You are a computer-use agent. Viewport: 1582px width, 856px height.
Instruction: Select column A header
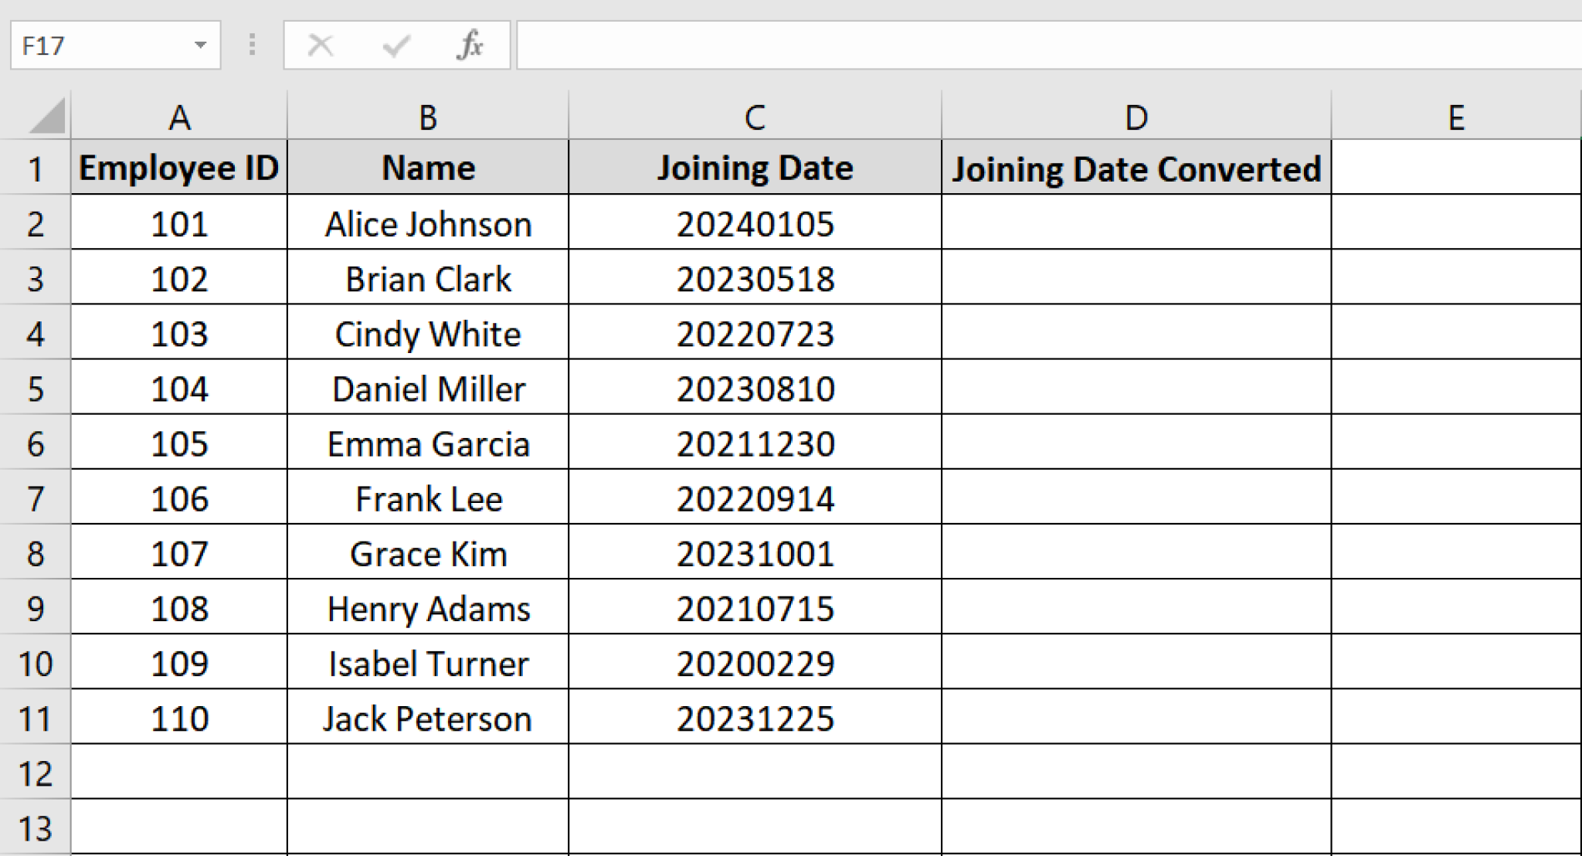(x=179, y=116)
